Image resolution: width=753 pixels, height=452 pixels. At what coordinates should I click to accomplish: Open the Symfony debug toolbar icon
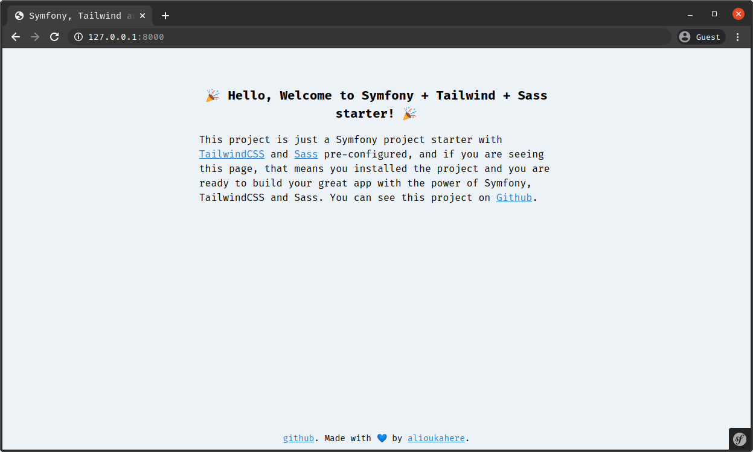click(x=740, y=439)
